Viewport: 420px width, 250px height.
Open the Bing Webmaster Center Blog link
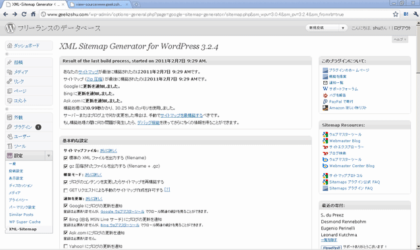point(352,166)
